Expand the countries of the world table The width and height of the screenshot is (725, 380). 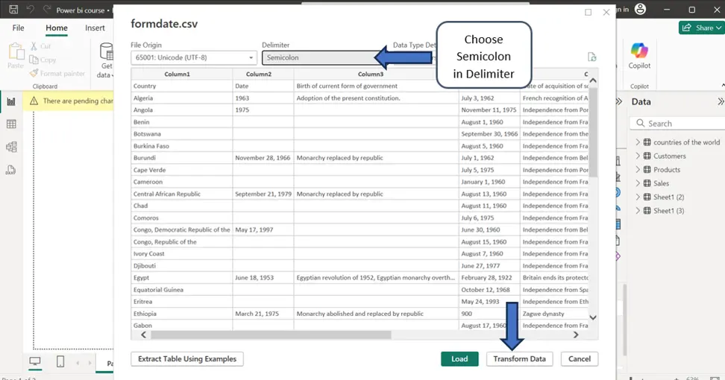click(x=638, y=142)
